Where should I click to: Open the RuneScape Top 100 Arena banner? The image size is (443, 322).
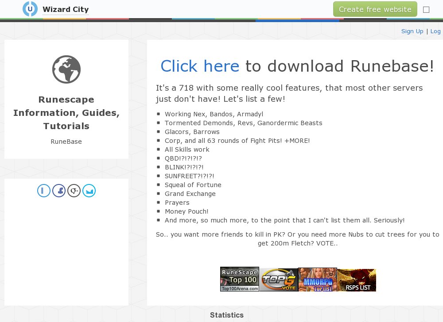coord(240,279)
